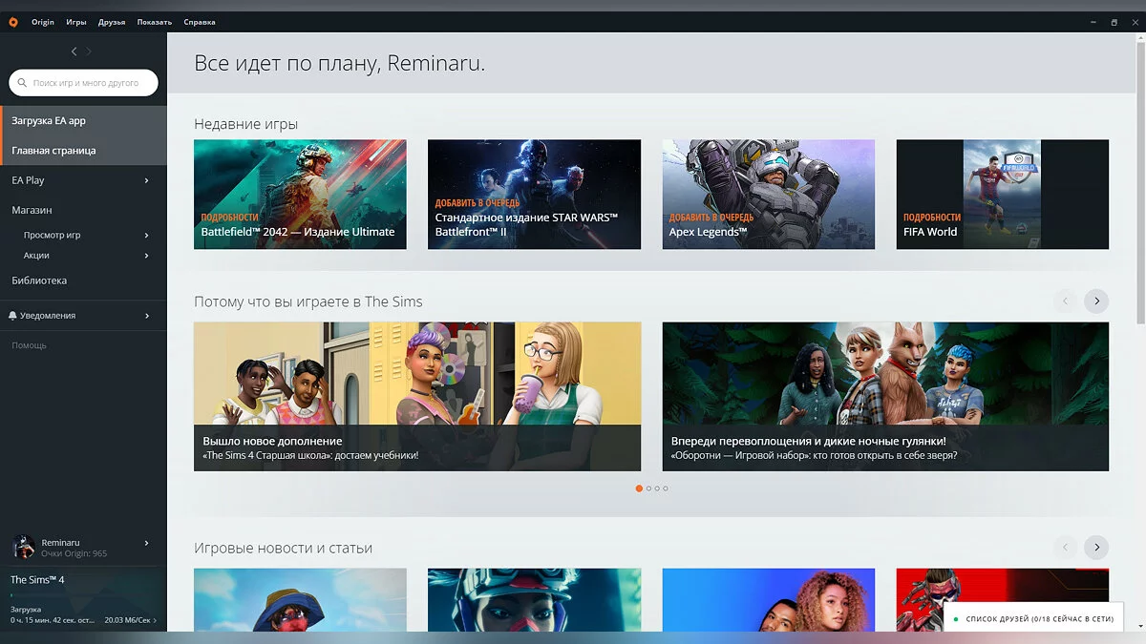Click the Игровые новости и статьи heading
Image resolution: width=1146 pixels, height=644 pixels.
(284, 549)
